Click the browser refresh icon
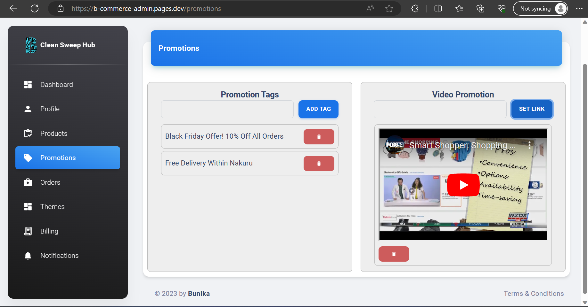 click(x=35, y=9)
